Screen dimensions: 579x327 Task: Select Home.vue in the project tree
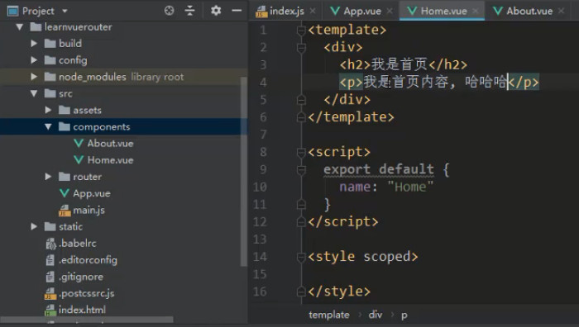tap(110, 160)
